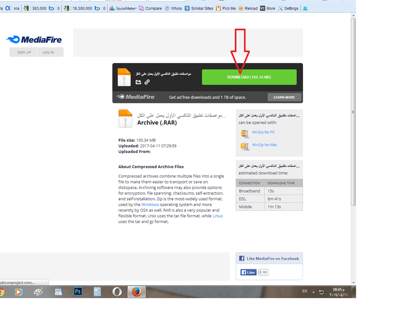Click the MediaFire logo at top left

tap(34, 40)
